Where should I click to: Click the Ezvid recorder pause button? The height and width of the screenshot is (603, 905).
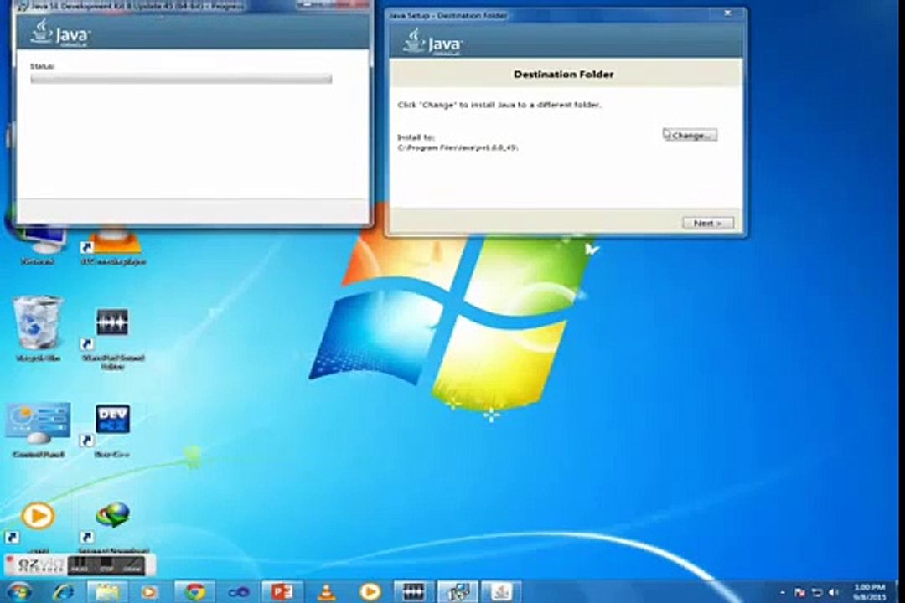(x=80, y=565)
